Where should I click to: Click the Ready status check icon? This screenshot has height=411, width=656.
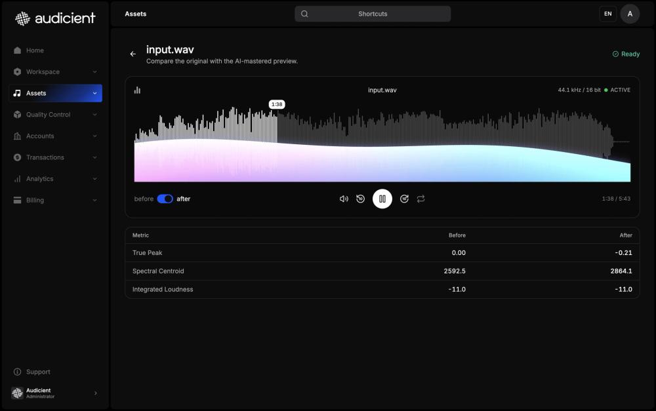[x=615, y=54]
